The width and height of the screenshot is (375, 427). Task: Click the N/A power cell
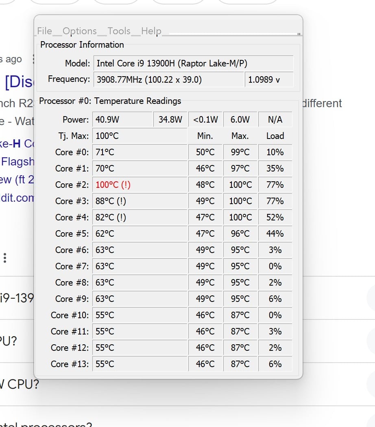pyautogui.click(x=275, y=119)
